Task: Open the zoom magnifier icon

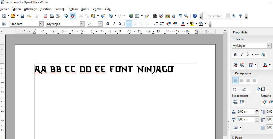Action: (x=186, y=16)
